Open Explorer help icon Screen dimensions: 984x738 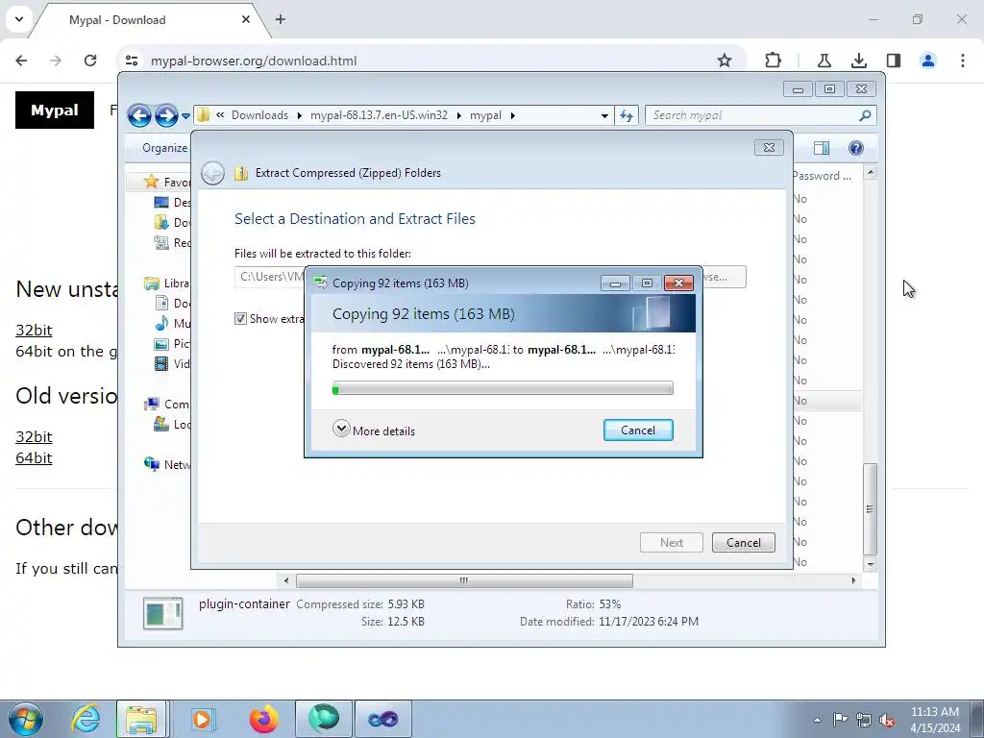click(x=856, y=148)
